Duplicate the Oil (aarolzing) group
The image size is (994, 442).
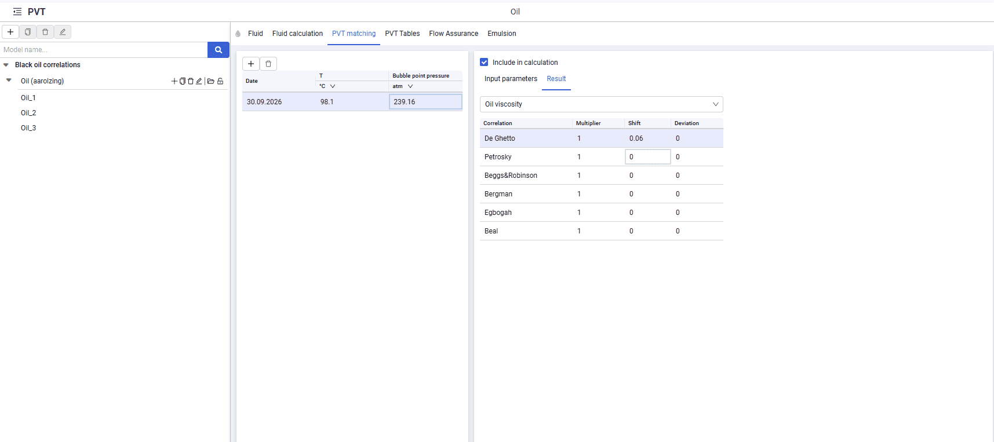click(183, 81)
